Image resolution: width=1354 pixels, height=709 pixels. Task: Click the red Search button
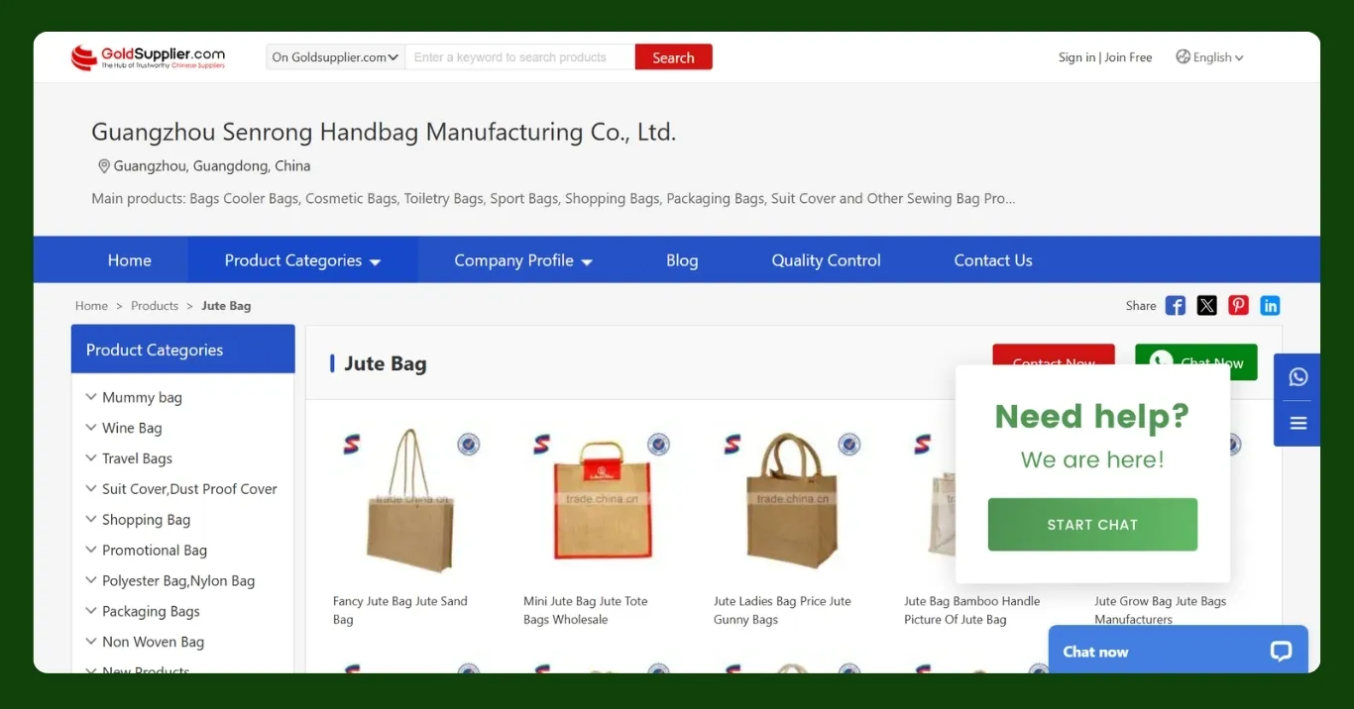tap(673, 57)
